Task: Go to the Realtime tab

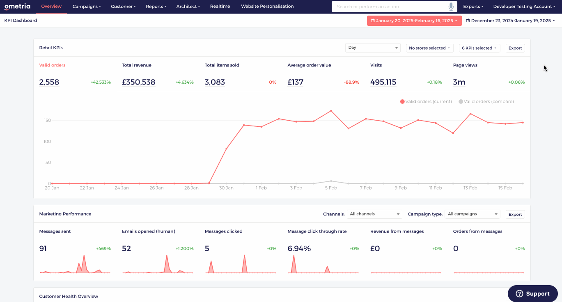Action: coord(220,7)
